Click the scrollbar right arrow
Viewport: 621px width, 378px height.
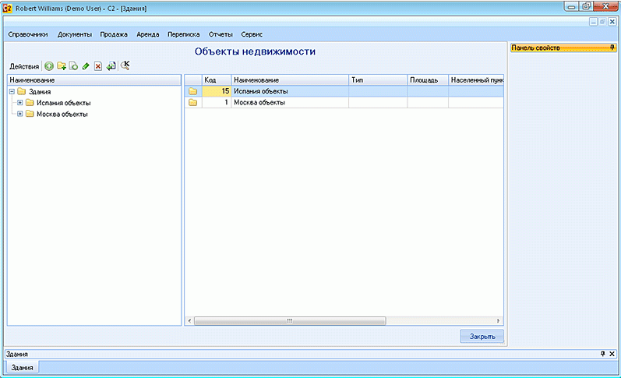[498, 320]
